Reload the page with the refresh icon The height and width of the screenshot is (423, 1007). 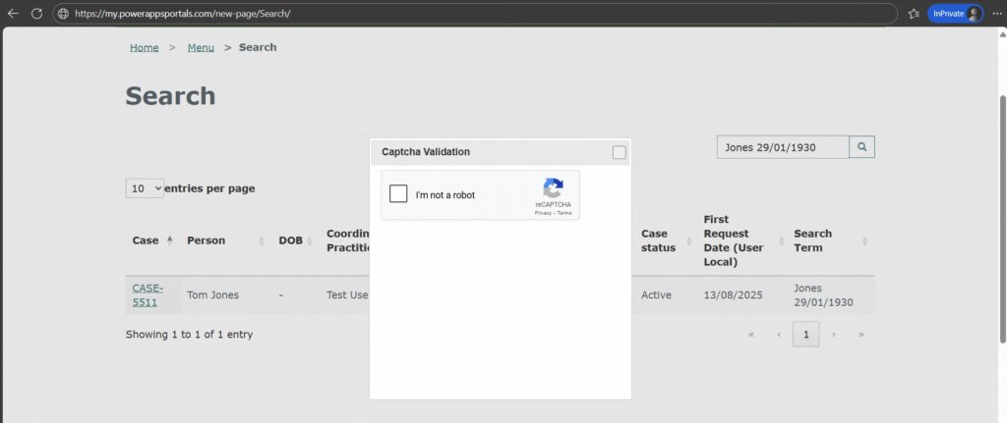coord(36,14)
